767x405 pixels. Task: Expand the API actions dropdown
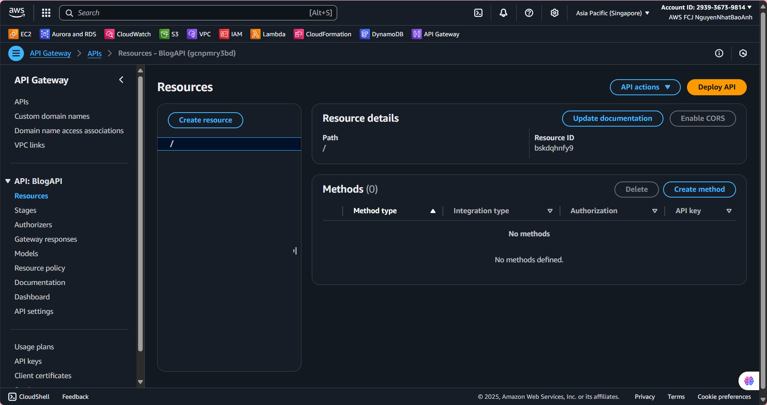(x=645, y=87)
